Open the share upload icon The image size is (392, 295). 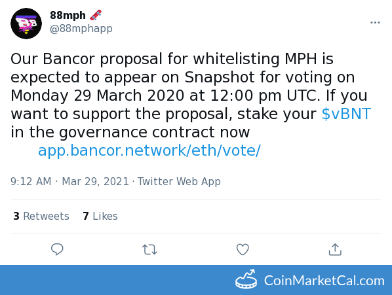[x=335, y=249]
